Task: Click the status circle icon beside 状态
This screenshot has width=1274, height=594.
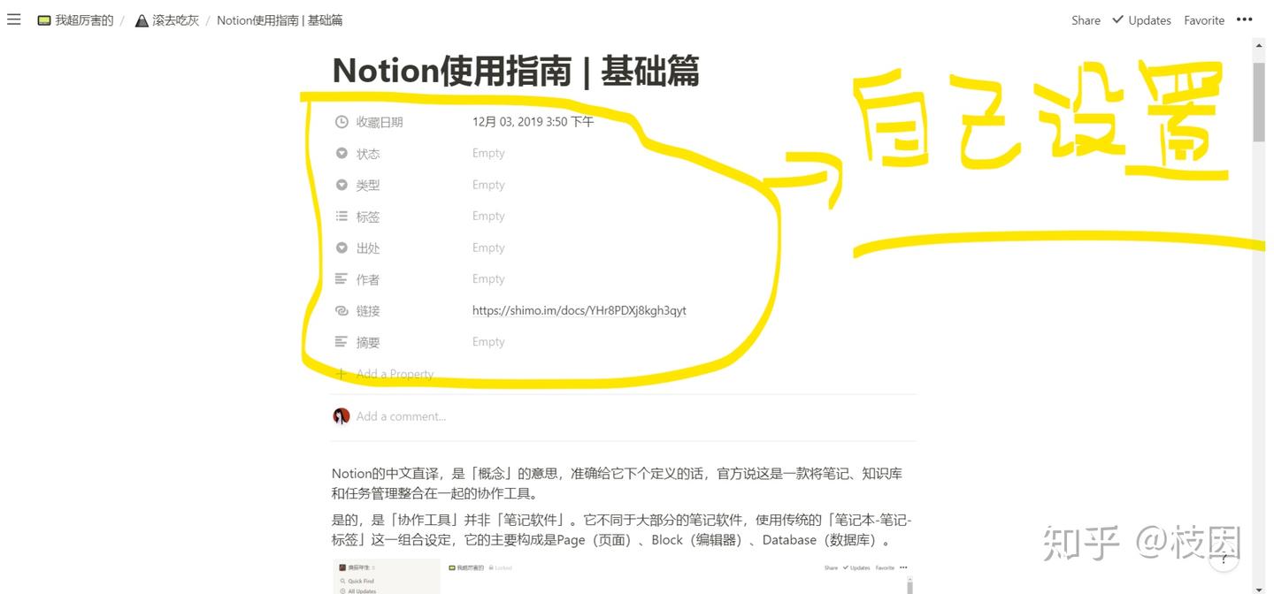Action: 342,152
